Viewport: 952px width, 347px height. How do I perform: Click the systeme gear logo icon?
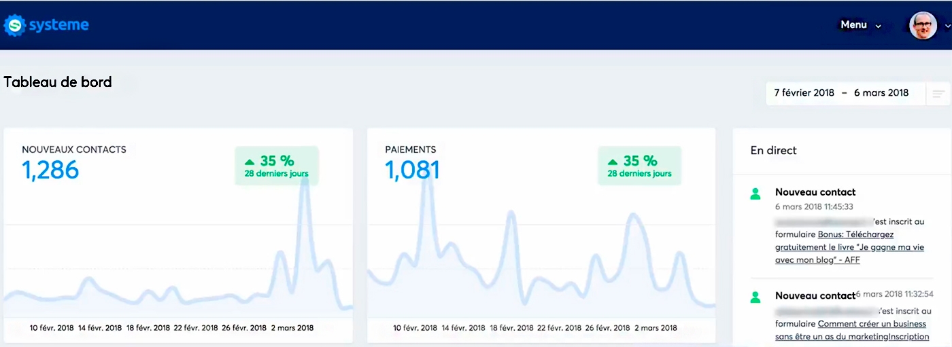point(14,26)
